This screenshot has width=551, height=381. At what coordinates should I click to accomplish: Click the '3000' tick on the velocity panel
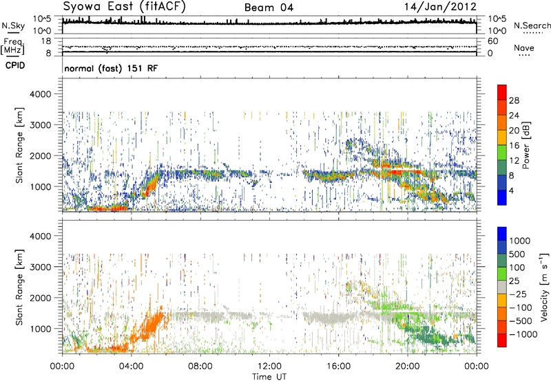40,267
